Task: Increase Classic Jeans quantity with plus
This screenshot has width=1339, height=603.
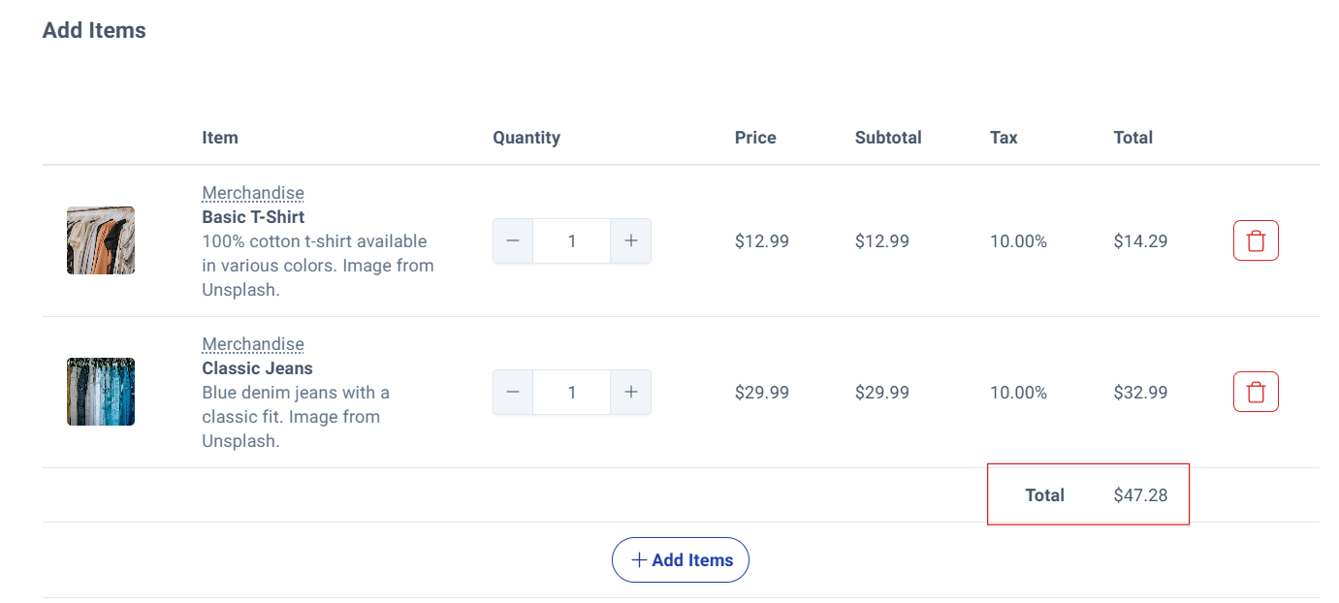Action: coord(631,393)
